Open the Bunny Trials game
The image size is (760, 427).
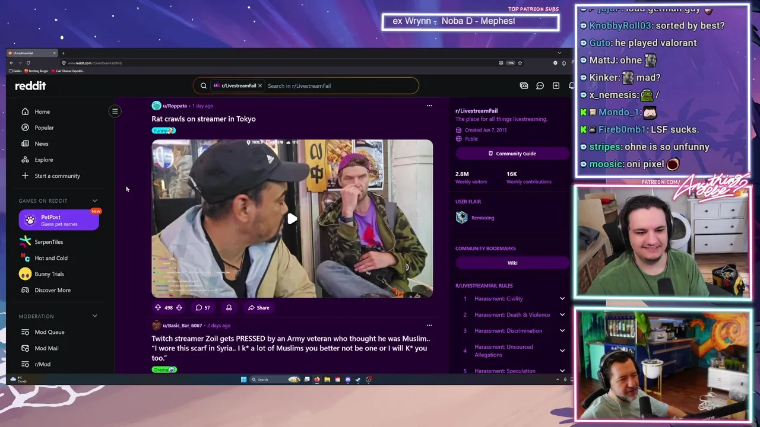pos(49,274)
